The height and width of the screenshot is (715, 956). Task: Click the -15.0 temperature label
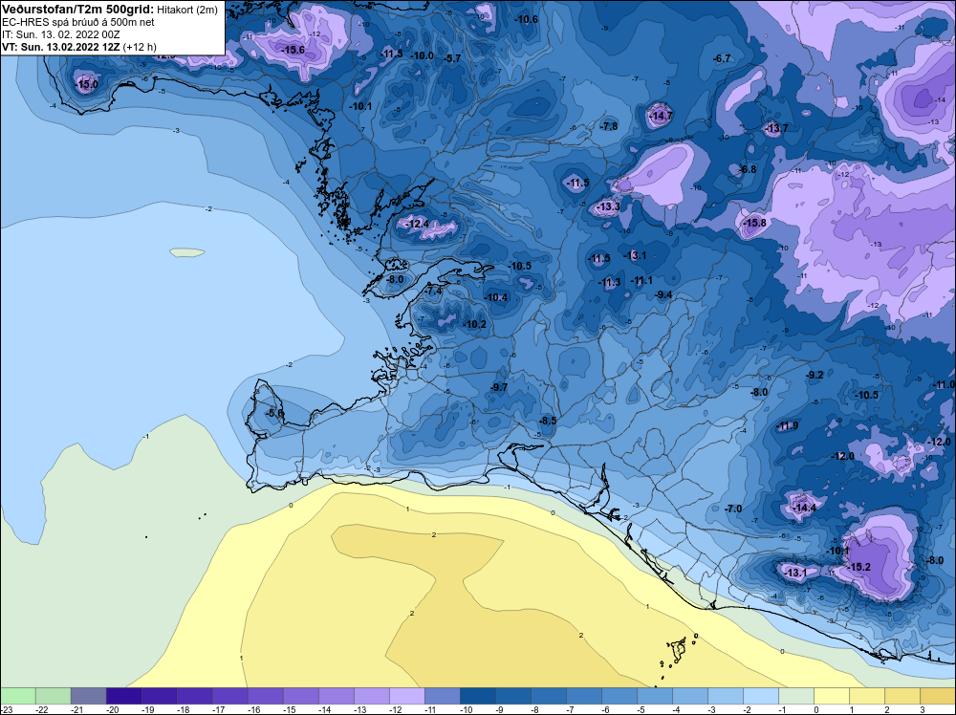coord(87,84)
